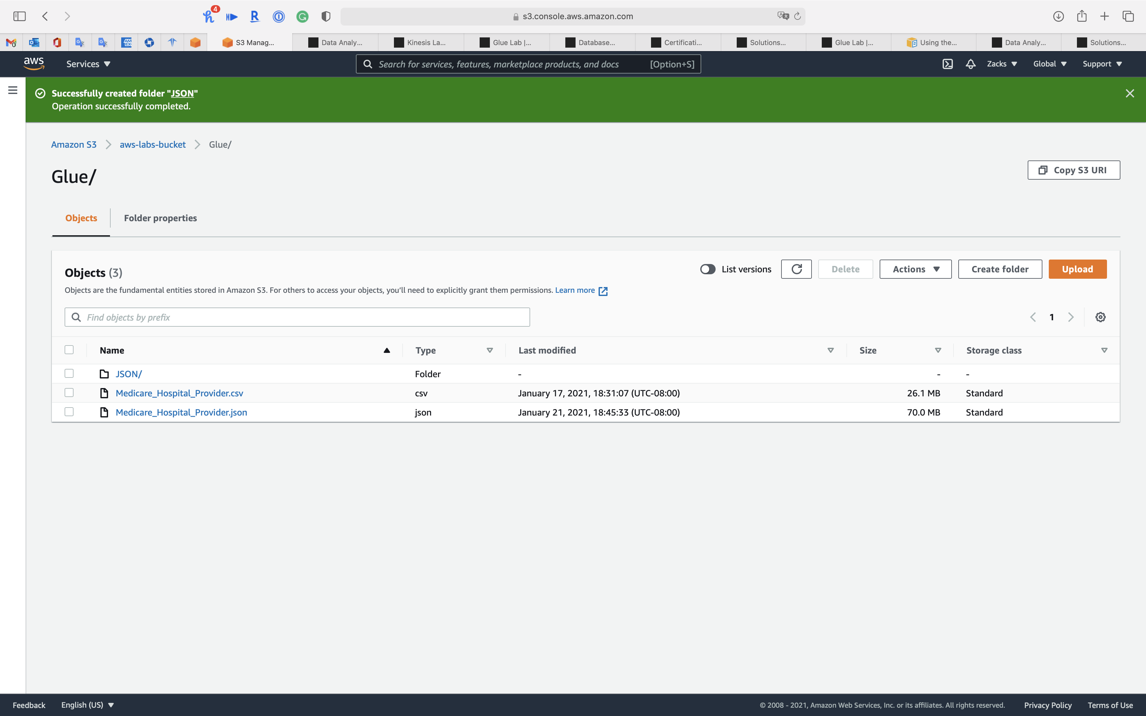Screen dimensions: 1146x716
Task: Open the Services dropdown menu
Action: coord(88,64)
